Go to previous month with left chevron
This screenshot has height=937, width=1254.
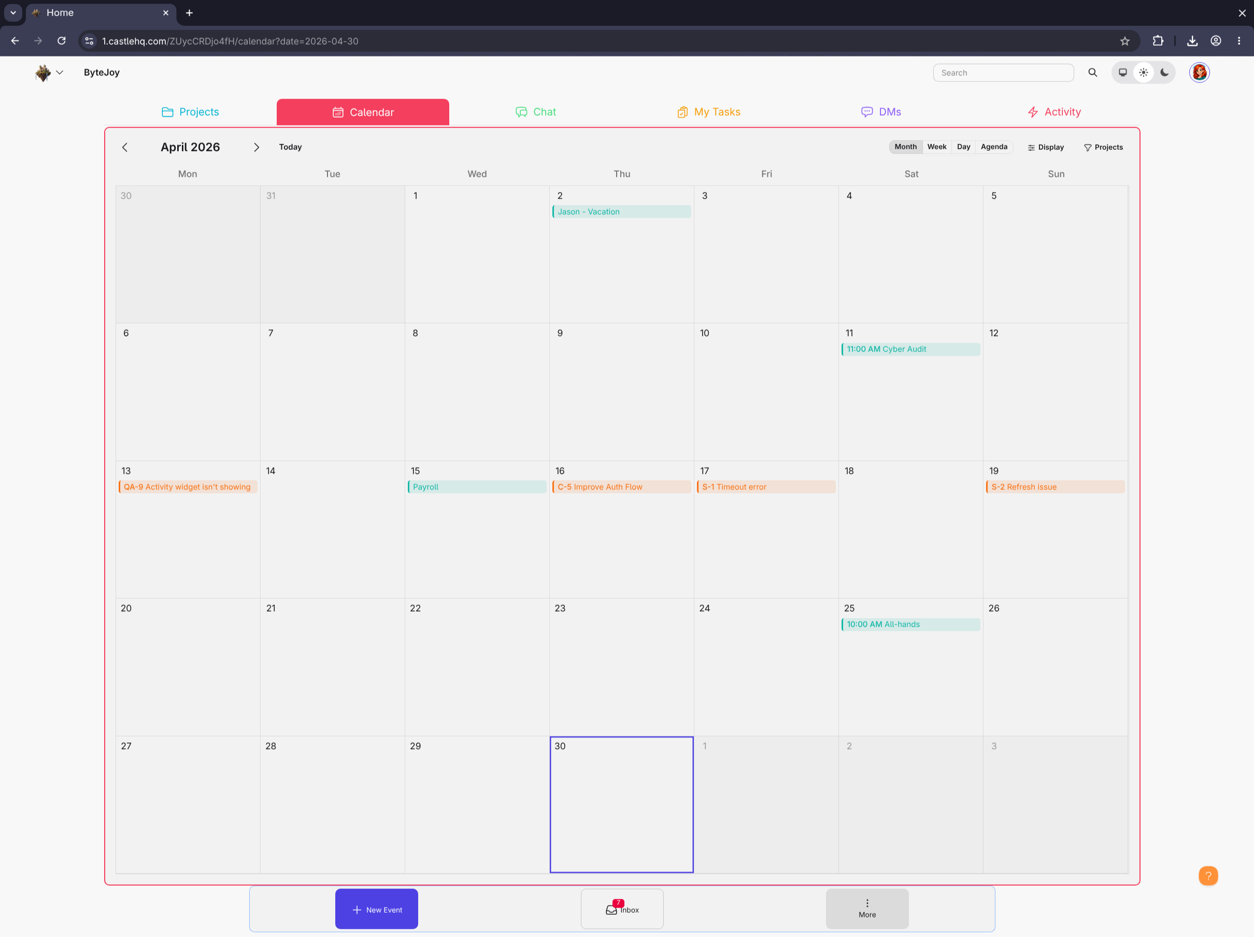coord(125,147)
